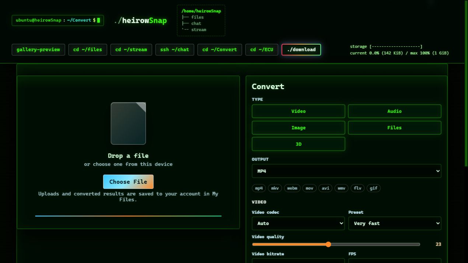Pick the mp4 format chip
This screenshot has width=468, height=263.
point(259,188)
